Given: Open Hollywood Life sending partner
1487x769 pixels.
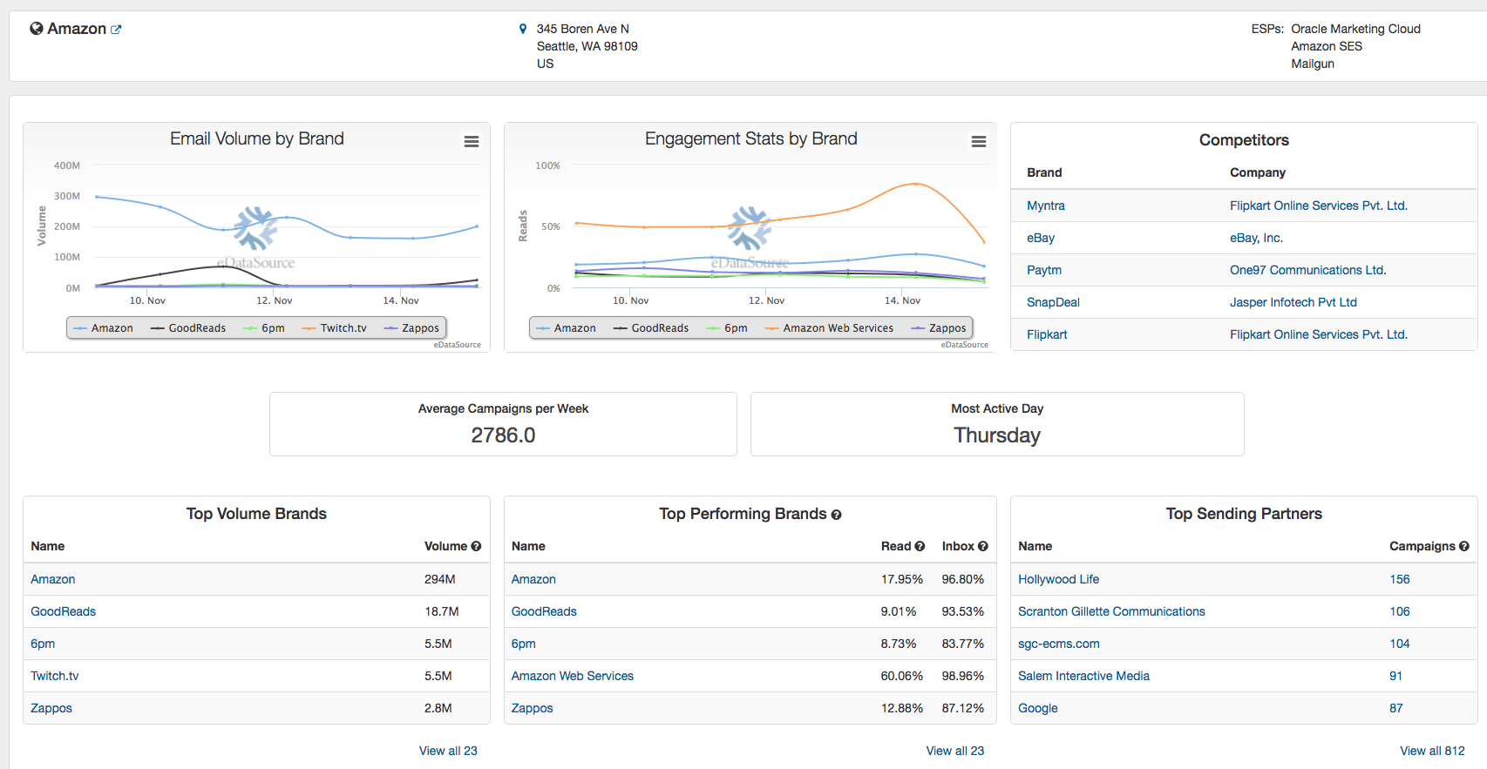Looking at the screenshot, I should point(1059,579).
